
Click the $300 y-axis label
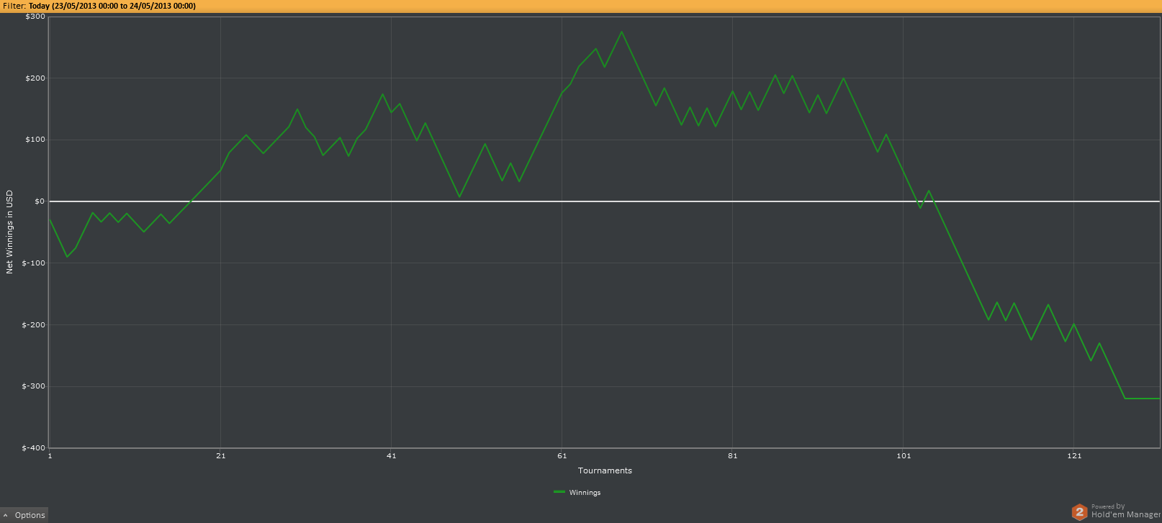point(35,16)
